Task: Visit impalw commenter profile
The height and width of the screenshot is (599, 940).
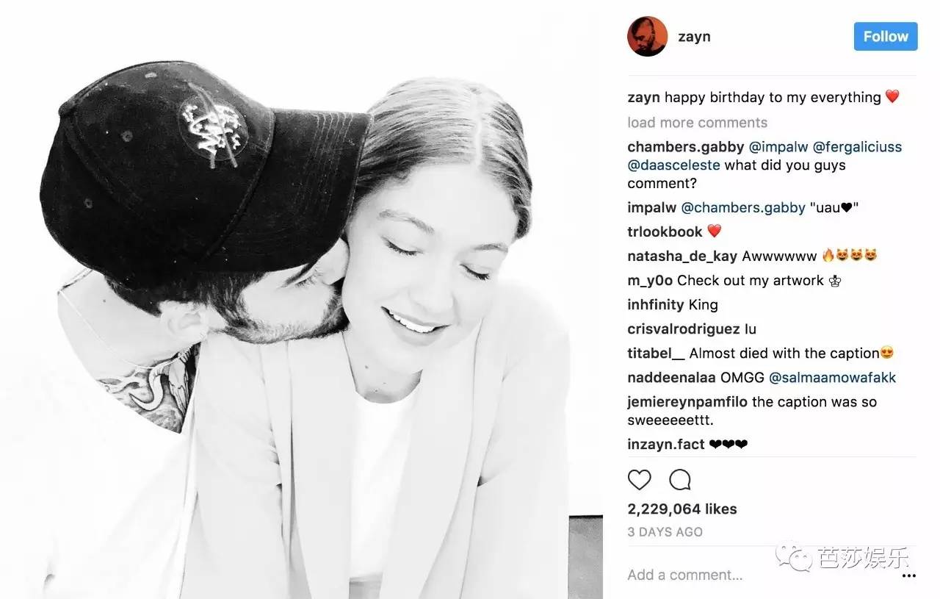Action: point(652,207)
